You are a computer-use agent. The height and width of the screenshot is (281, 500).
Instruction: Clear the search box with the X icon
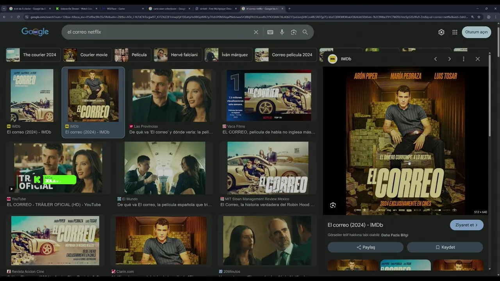pos(256,32)
